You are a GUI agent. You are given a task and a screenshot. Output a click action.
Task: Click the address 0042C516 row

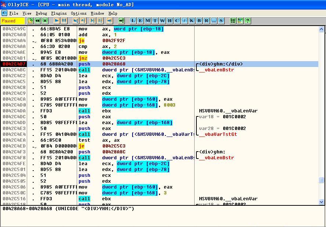159,199
